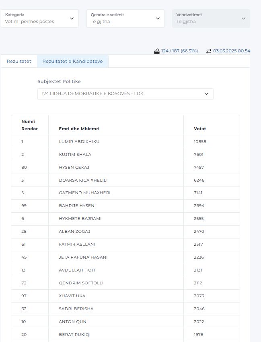Click the refresh arrows icon beside timestamp
Screen dimensions: 261x342
coord(208,51)
